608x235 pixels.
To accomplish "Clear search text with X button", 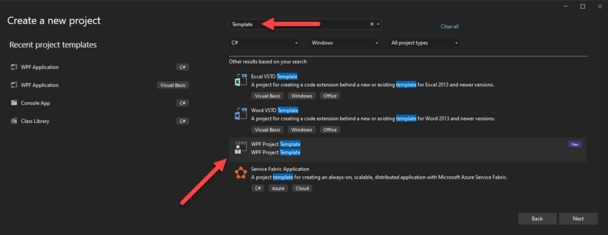I will click(372, 24).
